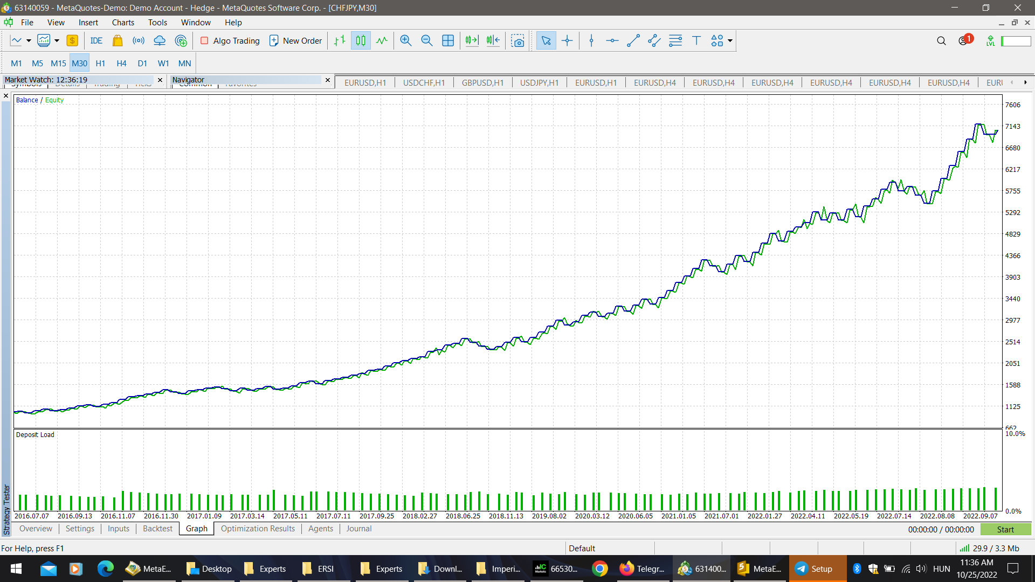Image resolution: width=1035 pixels, height=582 pixels.
Task: Toggle chart shift
Action: [x=493, y=40]
